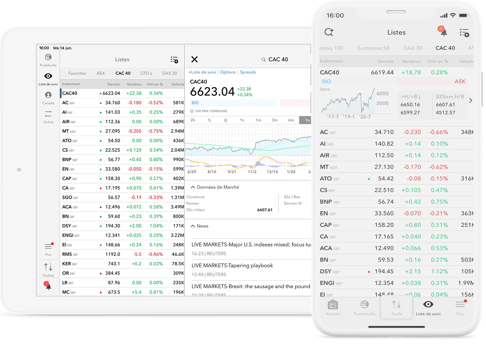Open Major U.S. indexes mixed news item

point(251,249)
